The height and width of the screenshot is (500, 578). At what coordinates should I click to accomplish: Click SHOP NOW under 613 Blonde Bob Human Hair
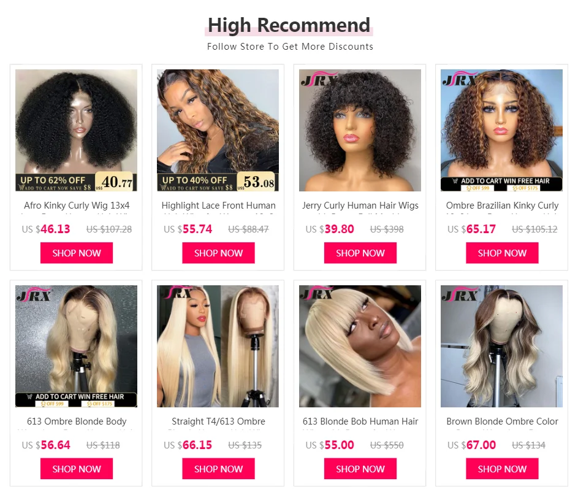360,469
